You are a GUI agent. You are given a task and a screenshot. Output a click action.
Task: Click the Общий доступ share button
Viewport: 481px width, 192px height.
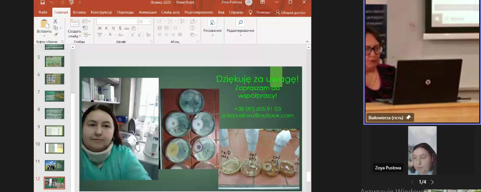tap(290, 12)
